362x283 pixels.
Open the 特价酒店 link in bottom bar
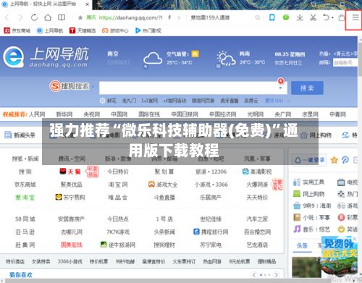tap(15, 261)
